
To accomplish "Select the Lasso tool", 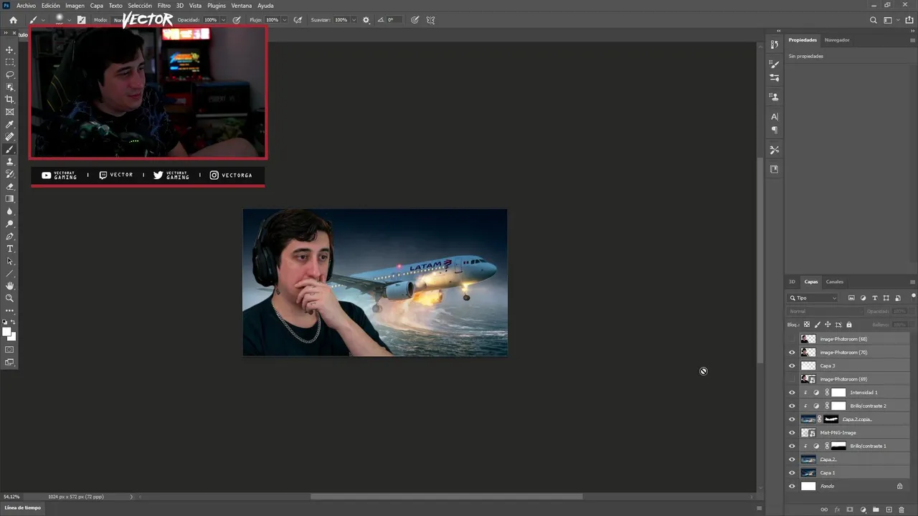I will (x=10, y=75).
